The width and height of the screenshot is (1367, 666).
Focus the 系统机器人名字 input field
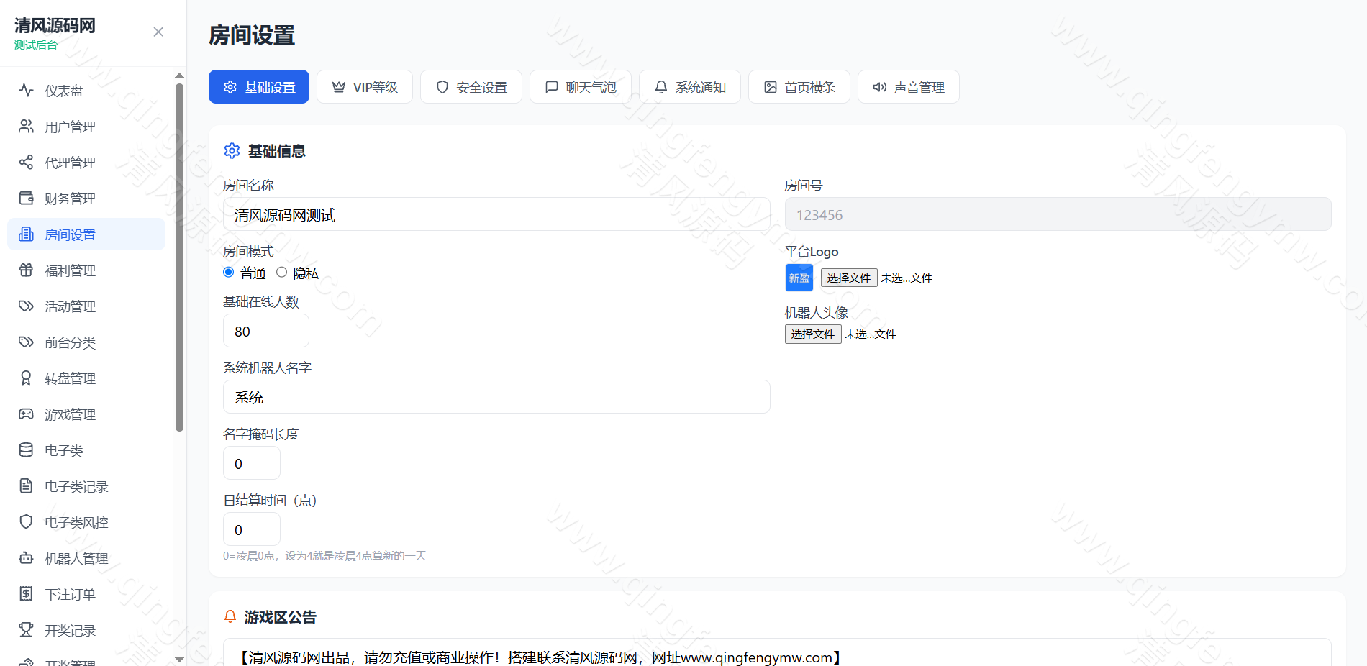496,397
